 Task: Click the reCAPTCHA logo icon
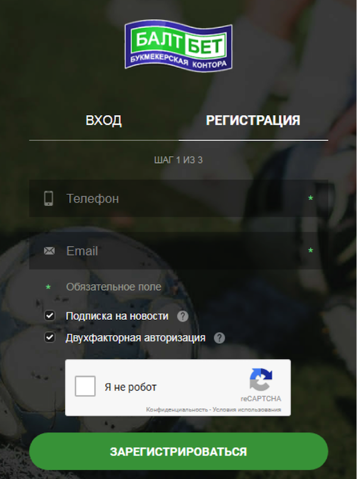(x=261, y=380)
